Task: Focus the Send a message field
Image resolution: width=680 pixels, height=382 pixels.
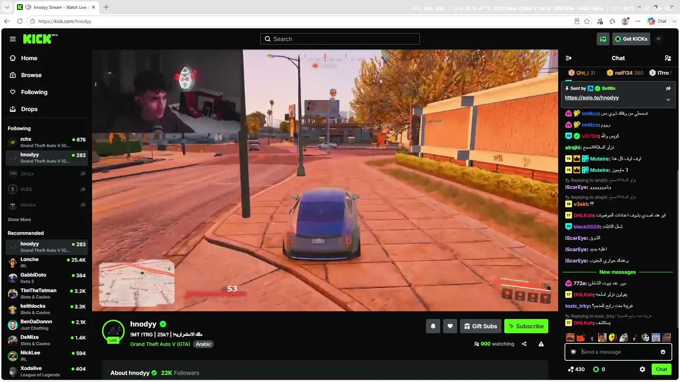Action: [x=618, y=352]
